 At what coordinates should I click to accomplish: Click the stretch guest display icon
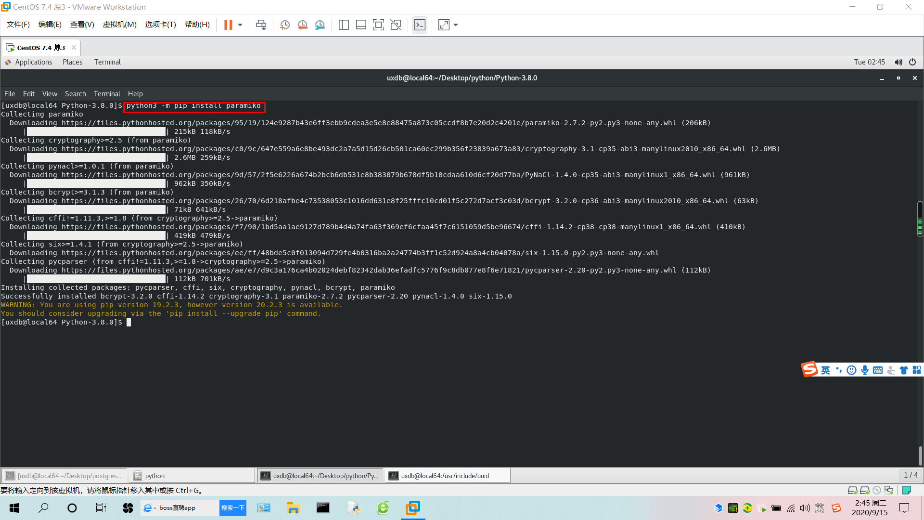[444, 25]
